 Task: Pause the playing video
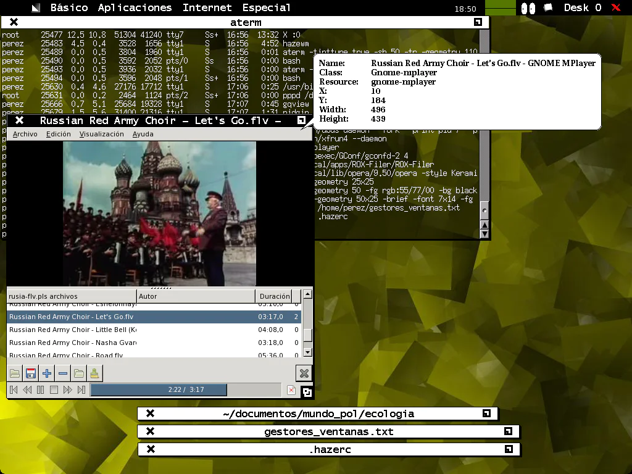point(41,390)
